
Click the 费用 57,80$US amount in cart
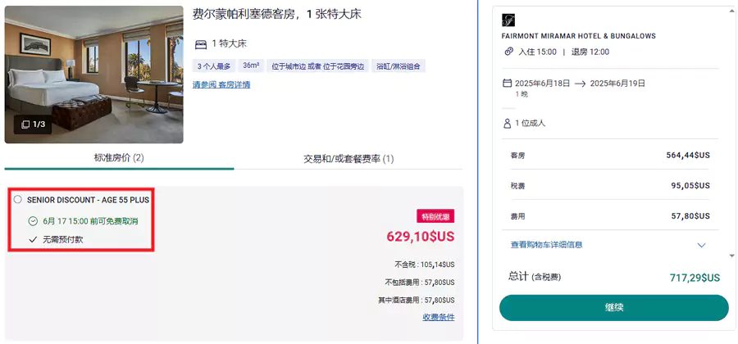point(690,216)
